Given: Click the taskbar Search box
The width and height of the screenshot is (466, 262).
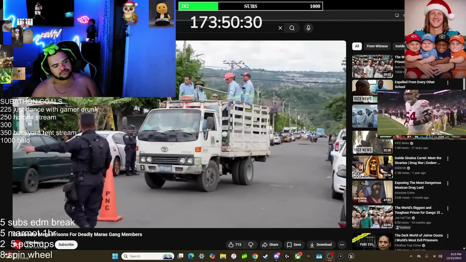Looking at the screenshot, I should point(147,256).
